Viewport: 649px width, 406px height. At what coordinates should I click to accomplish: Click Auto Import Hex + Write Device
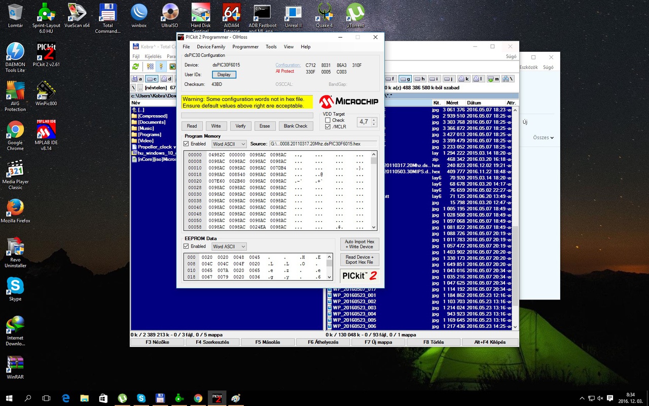(x=359, y=244)
